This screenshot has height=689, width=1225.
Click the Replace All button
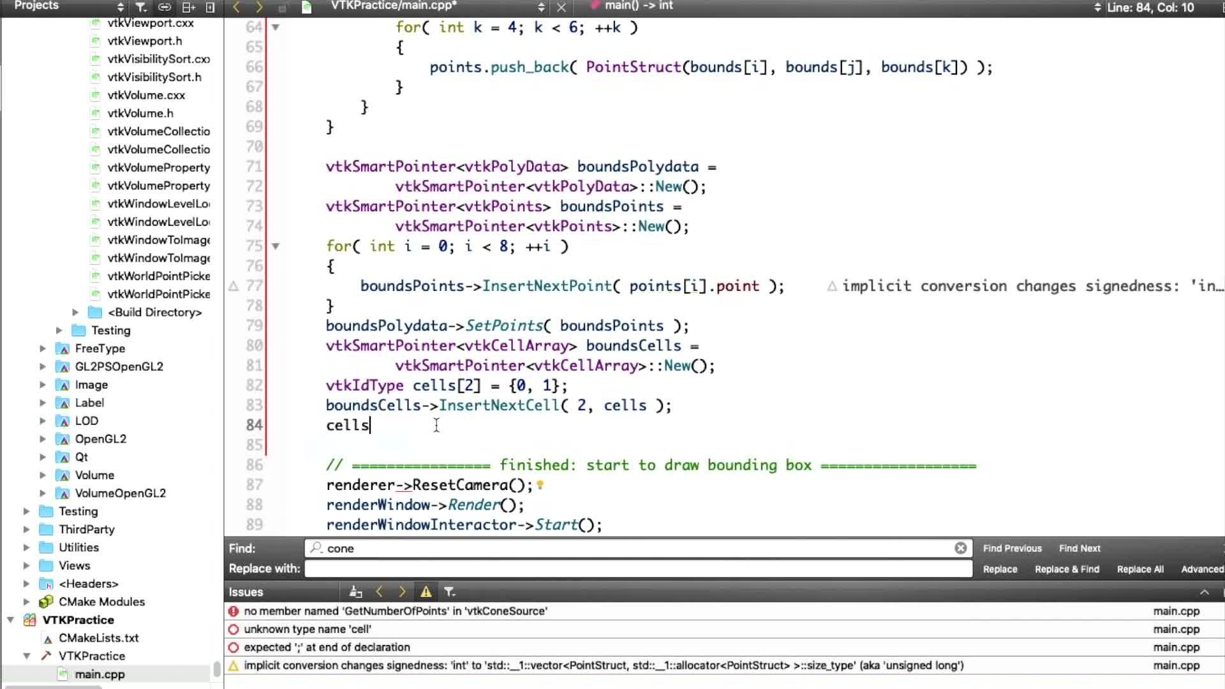(x=1140, y=569)
